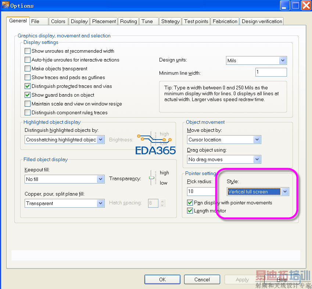The height and width of the screenshot is (289, 312).
Task: Click the Brightness slider
Action: (x=152, y=139)
